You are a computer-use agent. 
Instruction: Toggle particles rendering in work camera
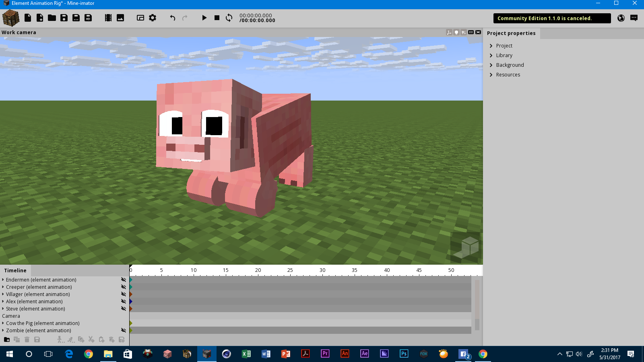[x=464, y=33]
